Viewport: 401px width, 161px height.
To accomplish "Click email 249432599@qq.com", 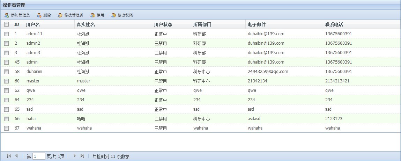I will (x=268, y=71).
